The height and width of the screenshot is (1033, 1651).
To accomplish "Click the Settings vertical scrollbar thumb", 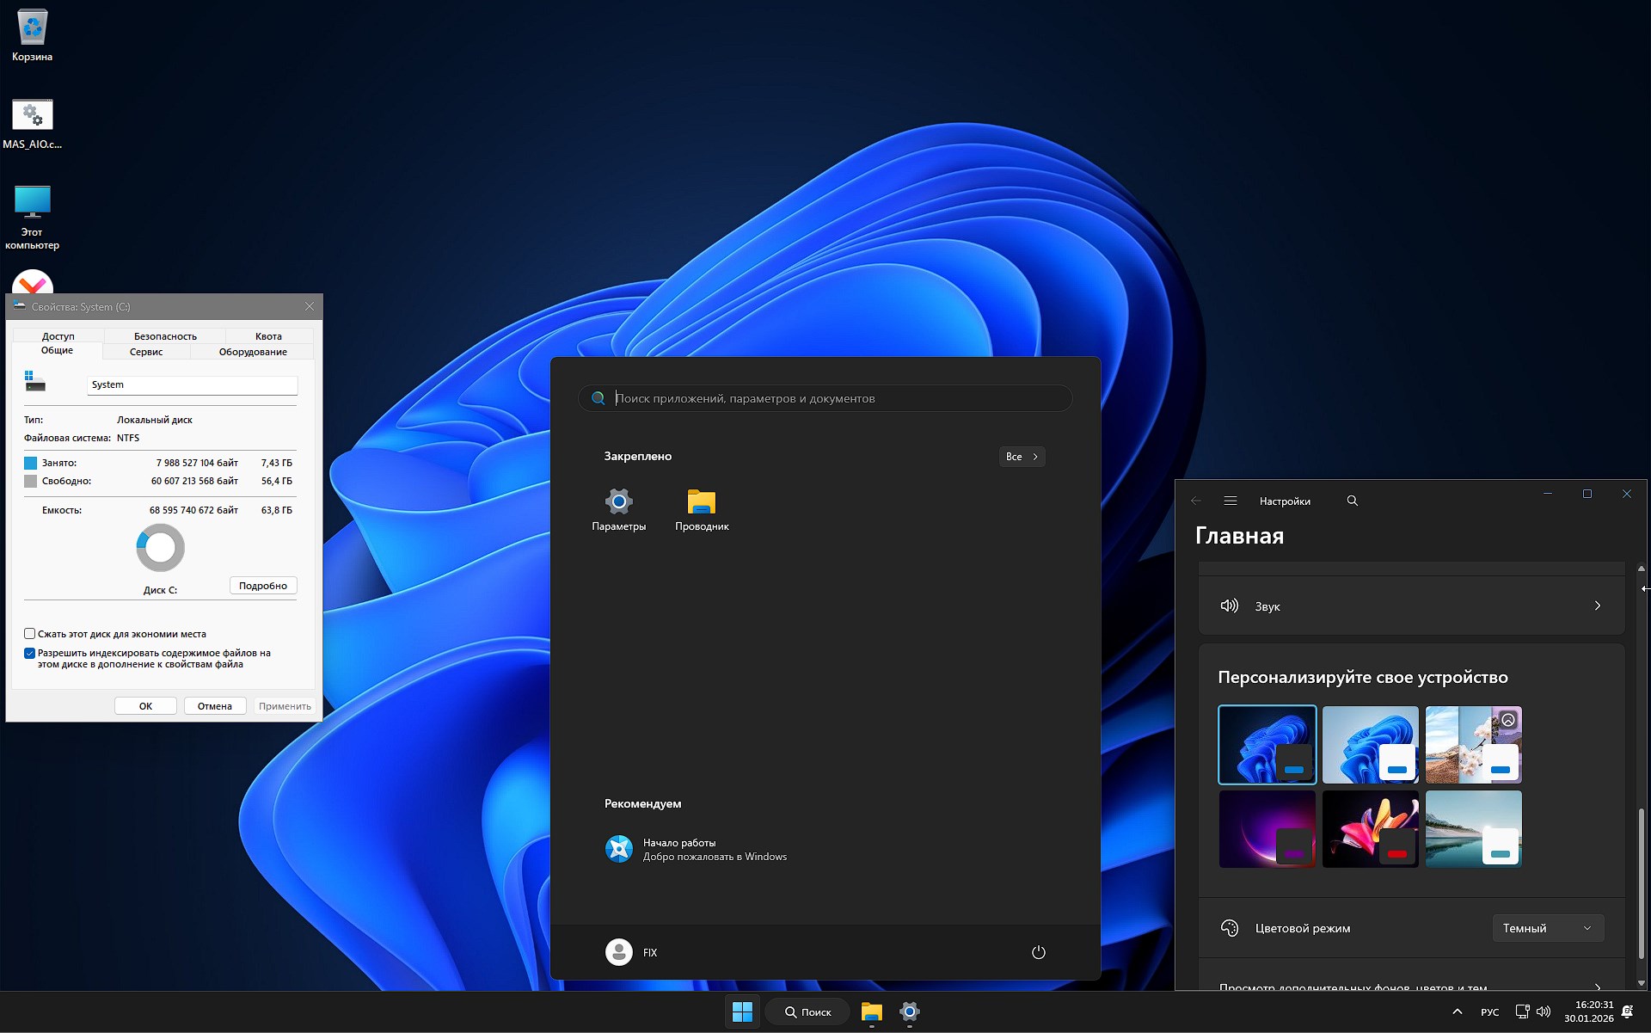I will pos(1641,886).
